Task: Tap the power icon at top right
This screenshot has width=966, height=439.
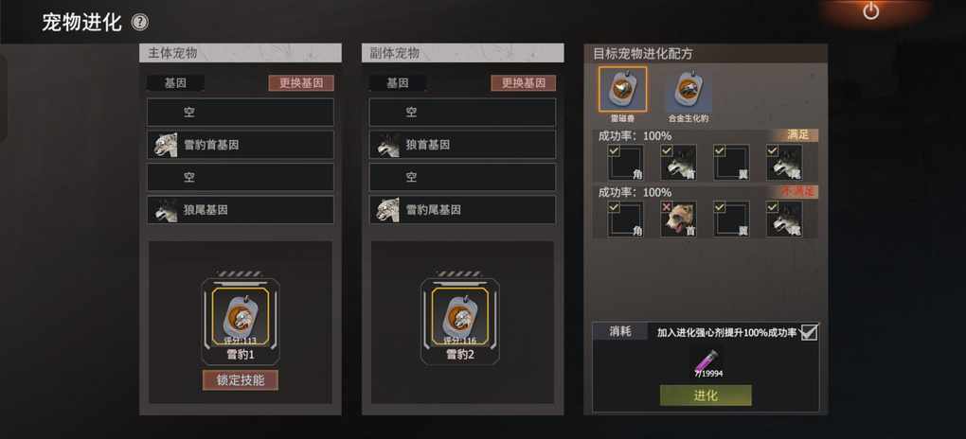Action: click(870, 11)
